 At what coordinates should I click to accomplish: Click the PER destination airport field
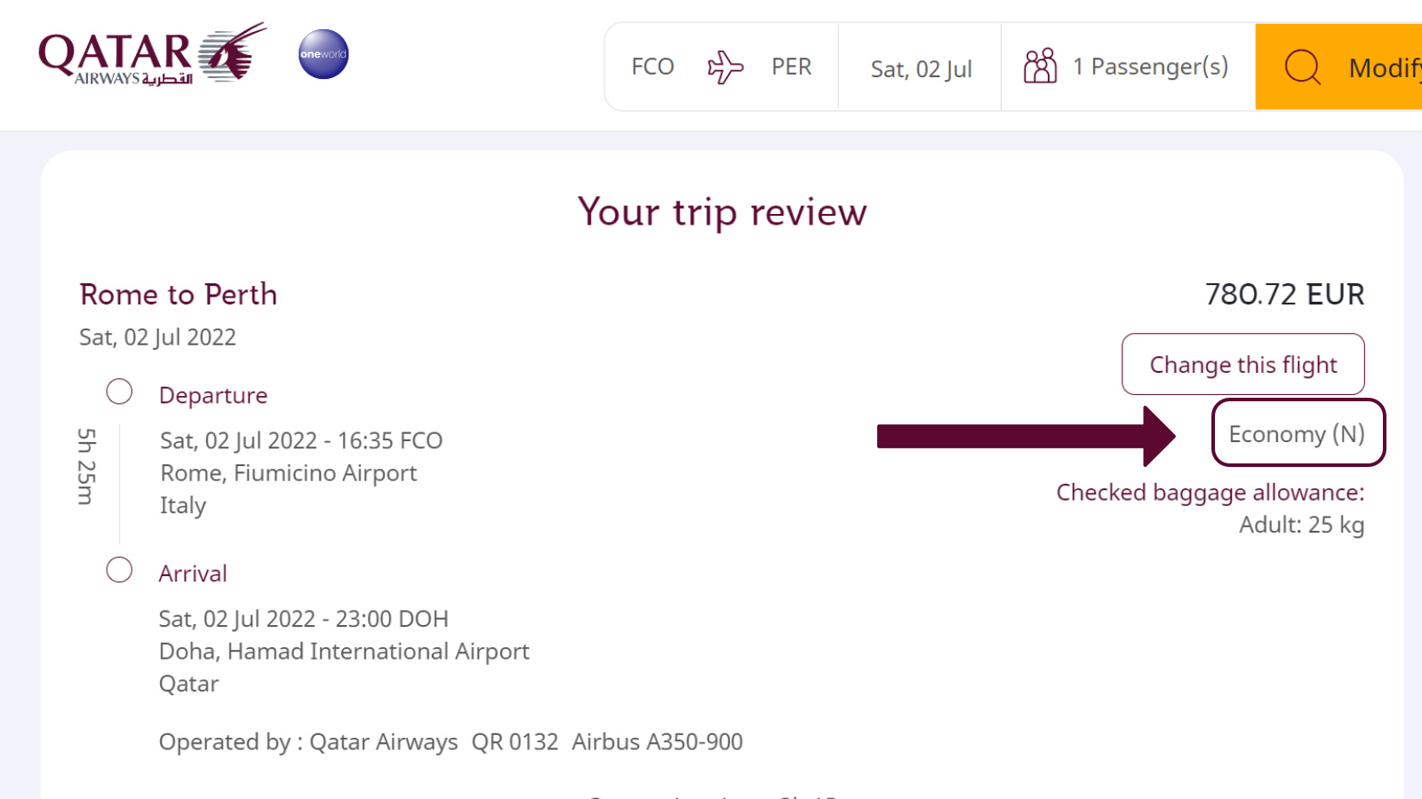(x=791, y=67)
